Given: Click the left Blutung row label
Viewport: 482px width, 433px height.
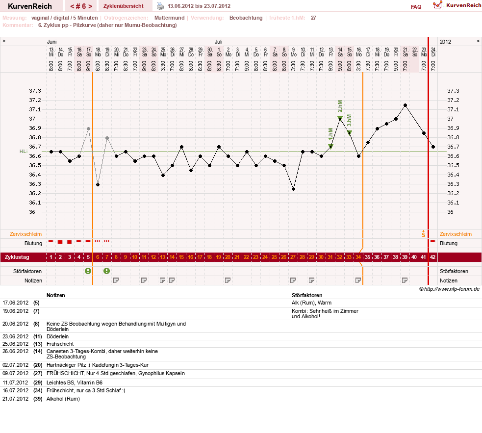Looking at the screenshot, I should 33,243.
